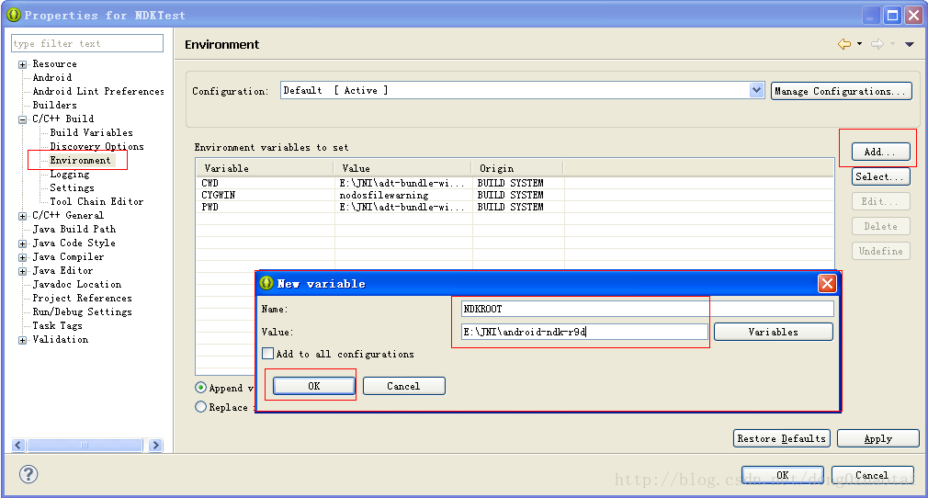Click the type filter text box
The width and height of the screenshot is (928, 498).
click(x=87, y=43)
